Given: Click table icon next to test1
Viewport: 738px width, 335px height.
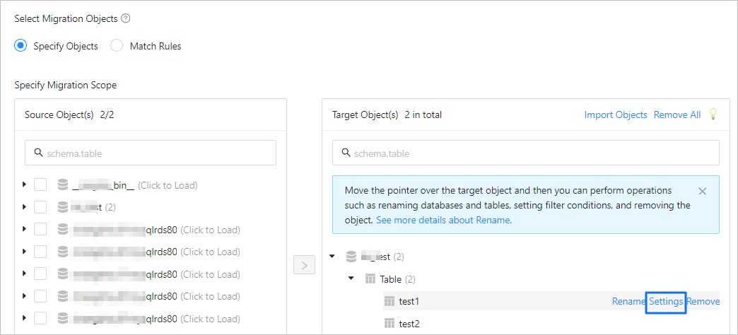Looking at the screenshot, I should click(389, 301).
